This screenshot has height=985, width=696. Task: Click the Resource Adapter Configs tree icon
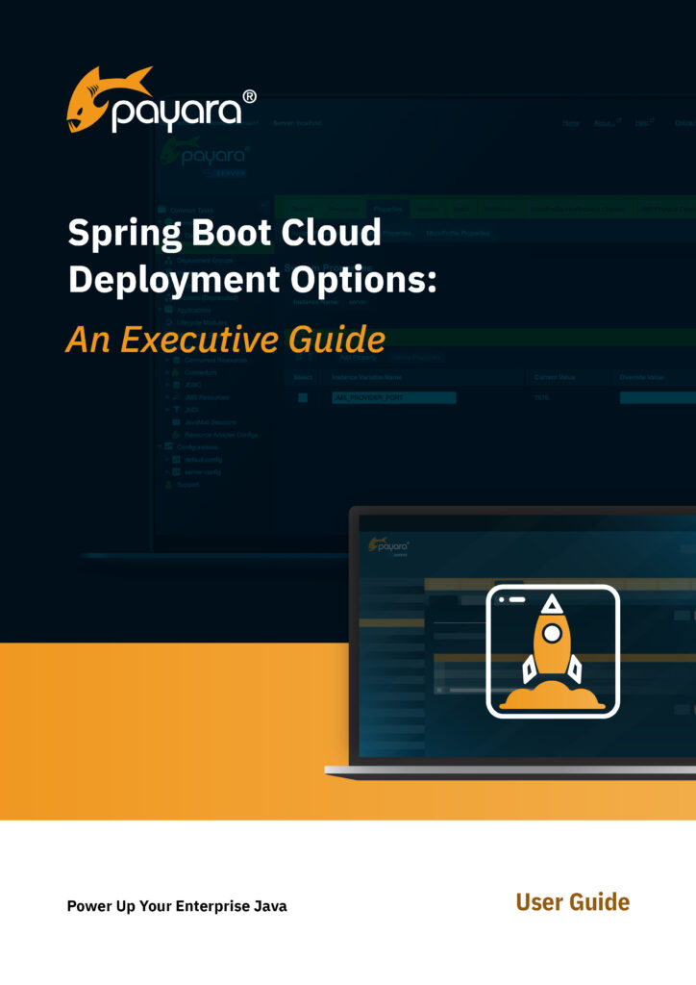click(176, 435)
